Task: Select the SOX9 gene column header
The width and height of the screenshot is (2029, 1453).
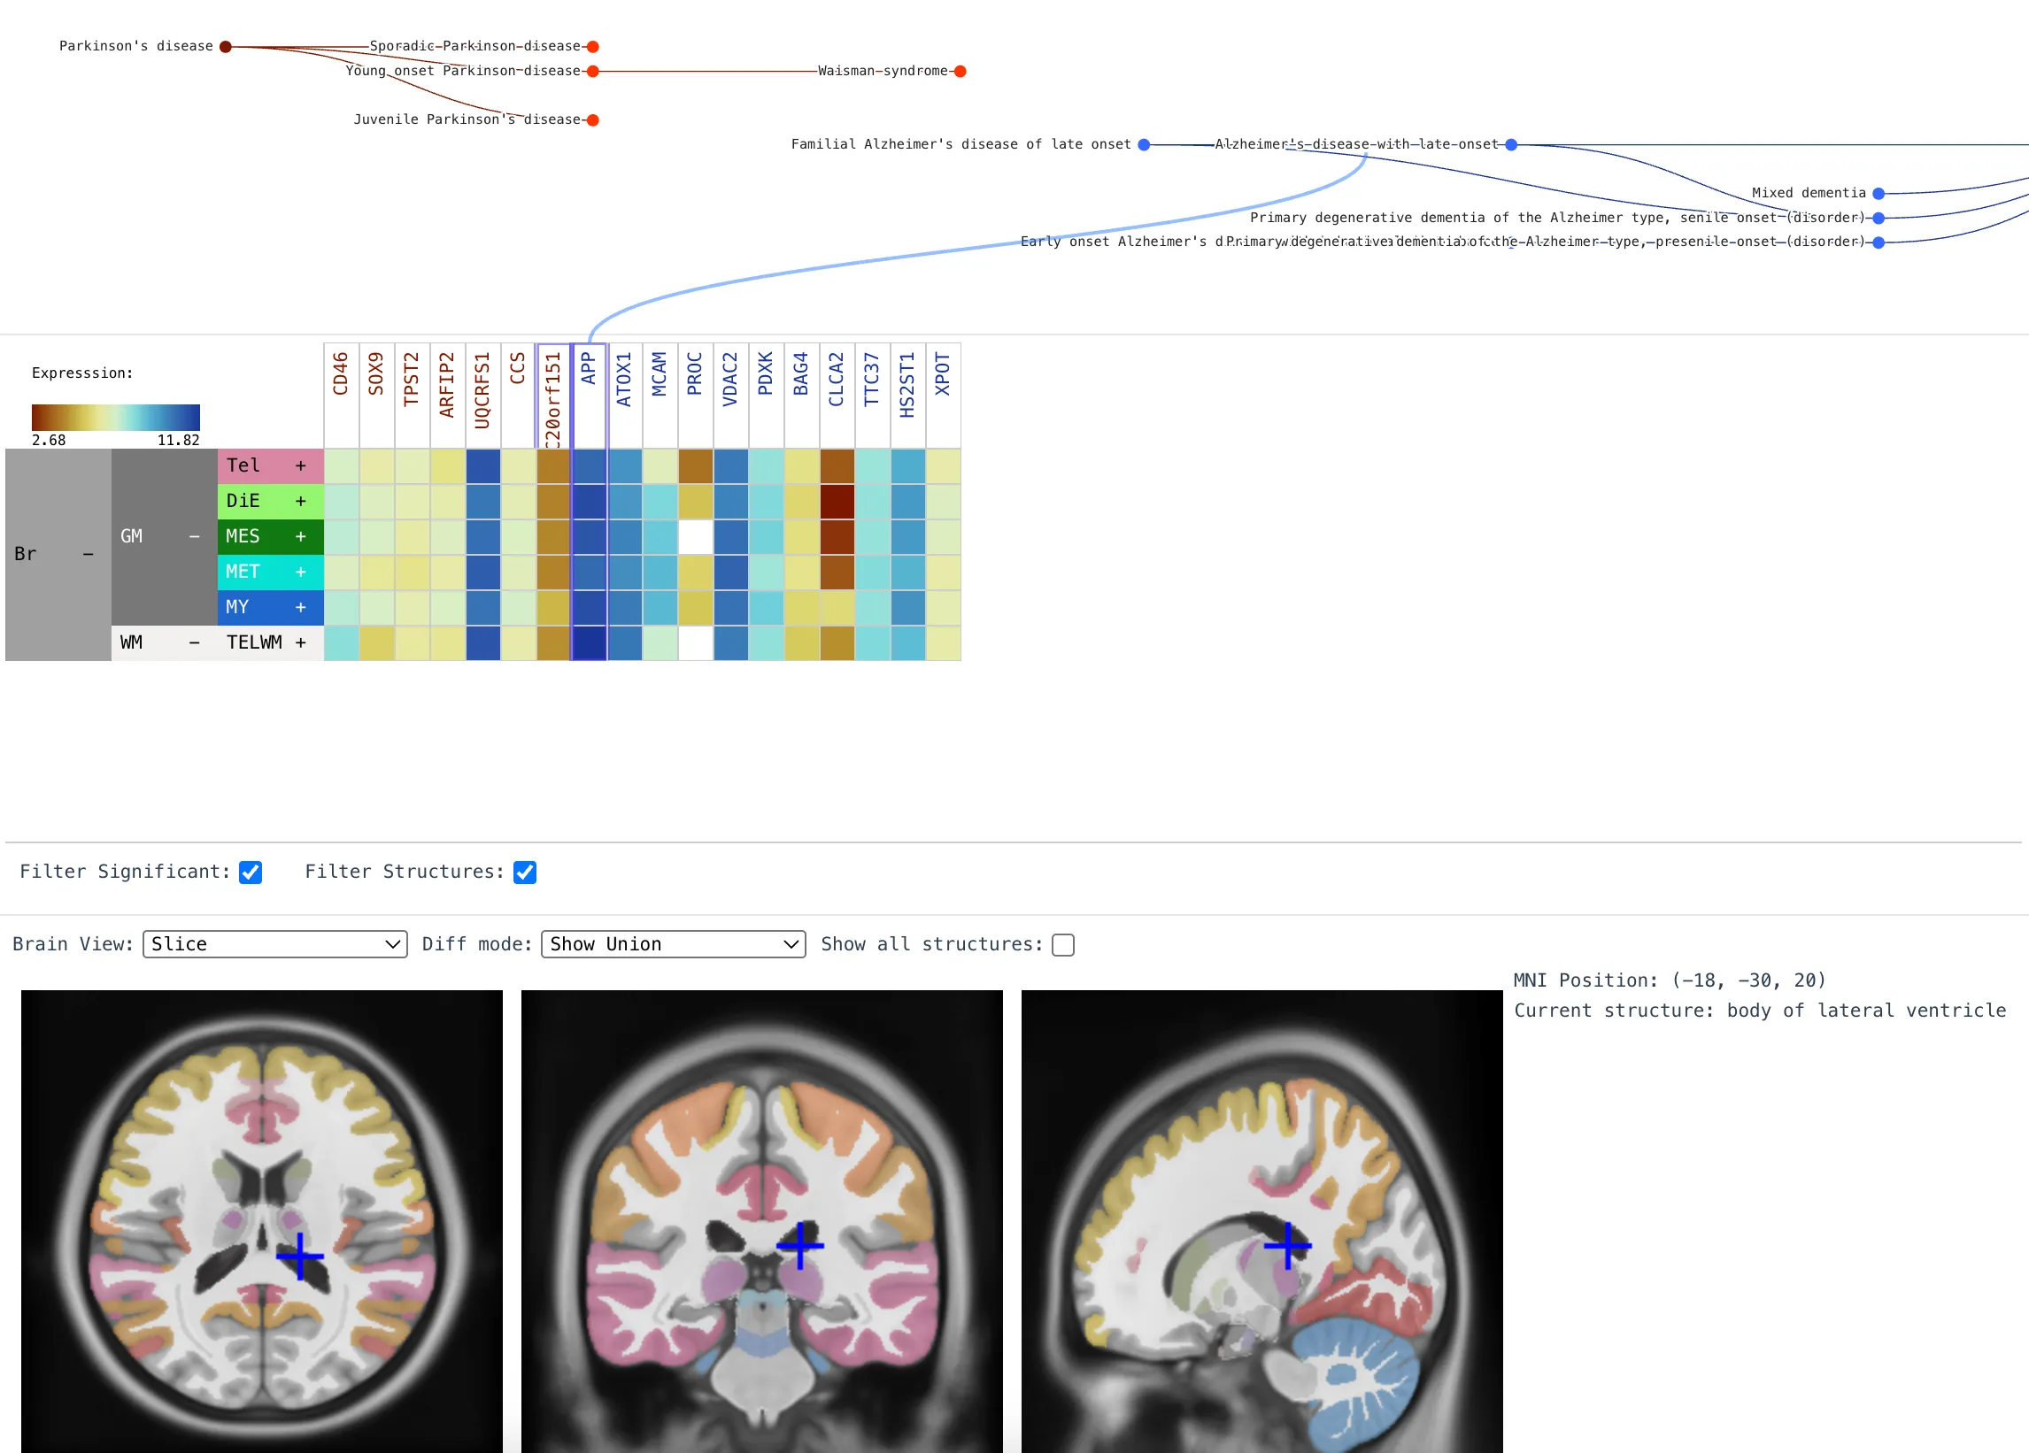Action: click(x=376, y=396)
